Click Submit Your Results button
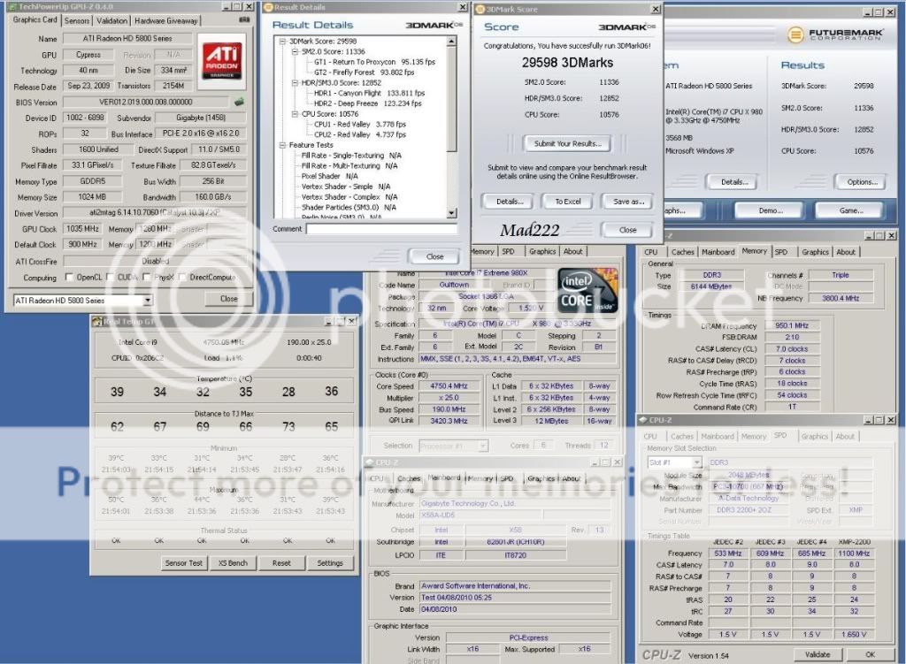Screen dimensions: 906x664 [567, 143]
